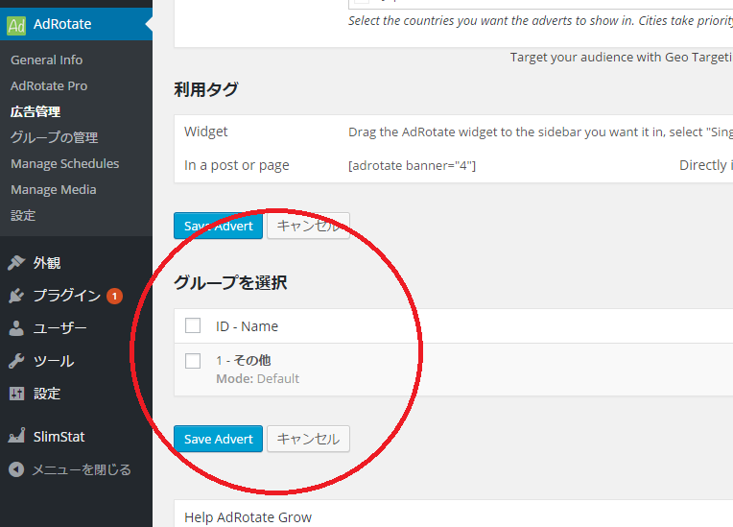The width and height of the screenshot is (733, 527).
Task: Click キャンセル button above グループを選択 heading
Action: coord(308,226)
